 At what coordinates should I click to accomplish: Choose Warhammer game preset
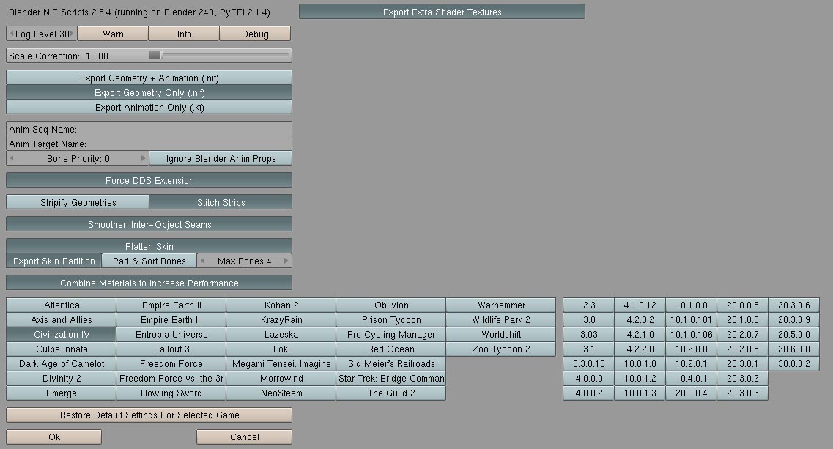pos(501,305)
